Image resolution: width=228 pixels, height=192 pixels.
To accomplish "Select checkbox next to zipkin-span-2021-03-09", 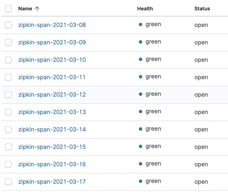I will 8,42.
